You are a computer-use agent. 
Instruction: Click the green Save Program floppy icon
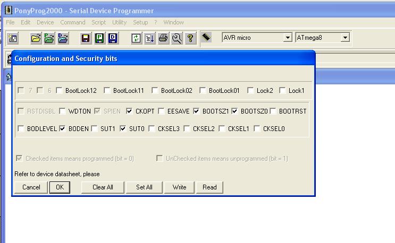(99, 38)
